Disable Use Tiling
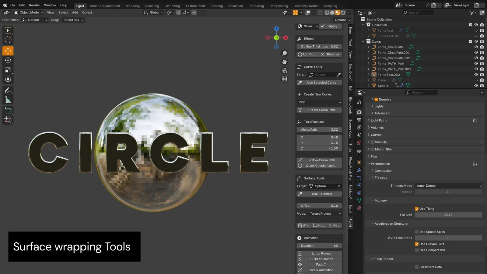Viewport: 487px width, 274px height. [x=417, y=209]
